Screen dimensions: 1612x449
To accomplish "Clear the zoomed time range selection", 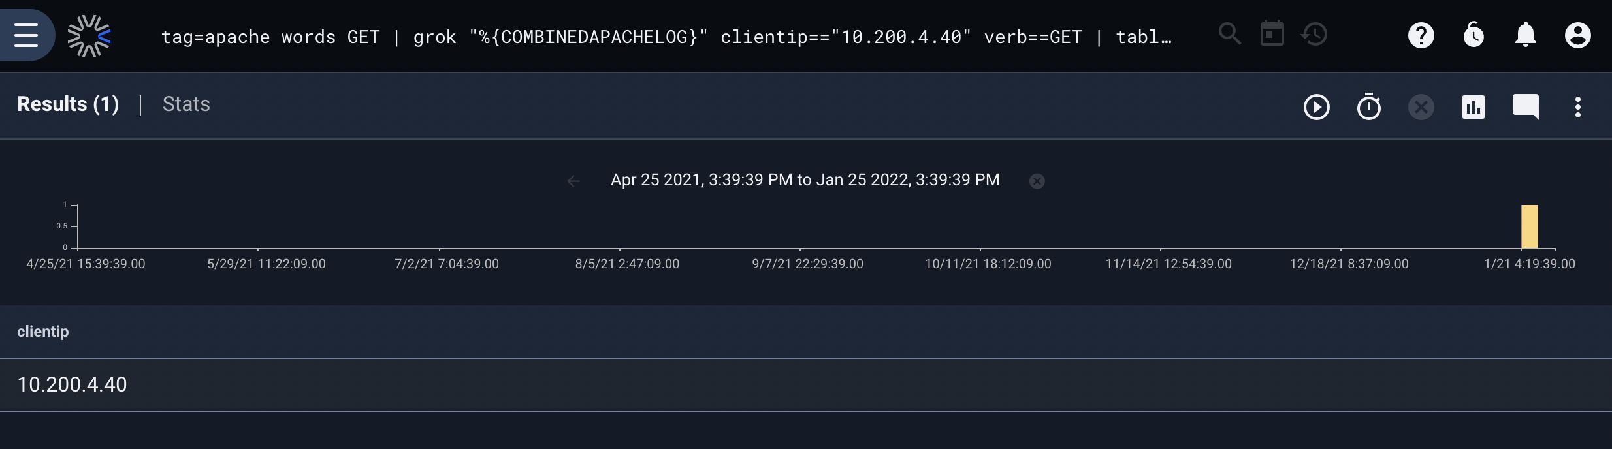I will [x=1037, y=181].
